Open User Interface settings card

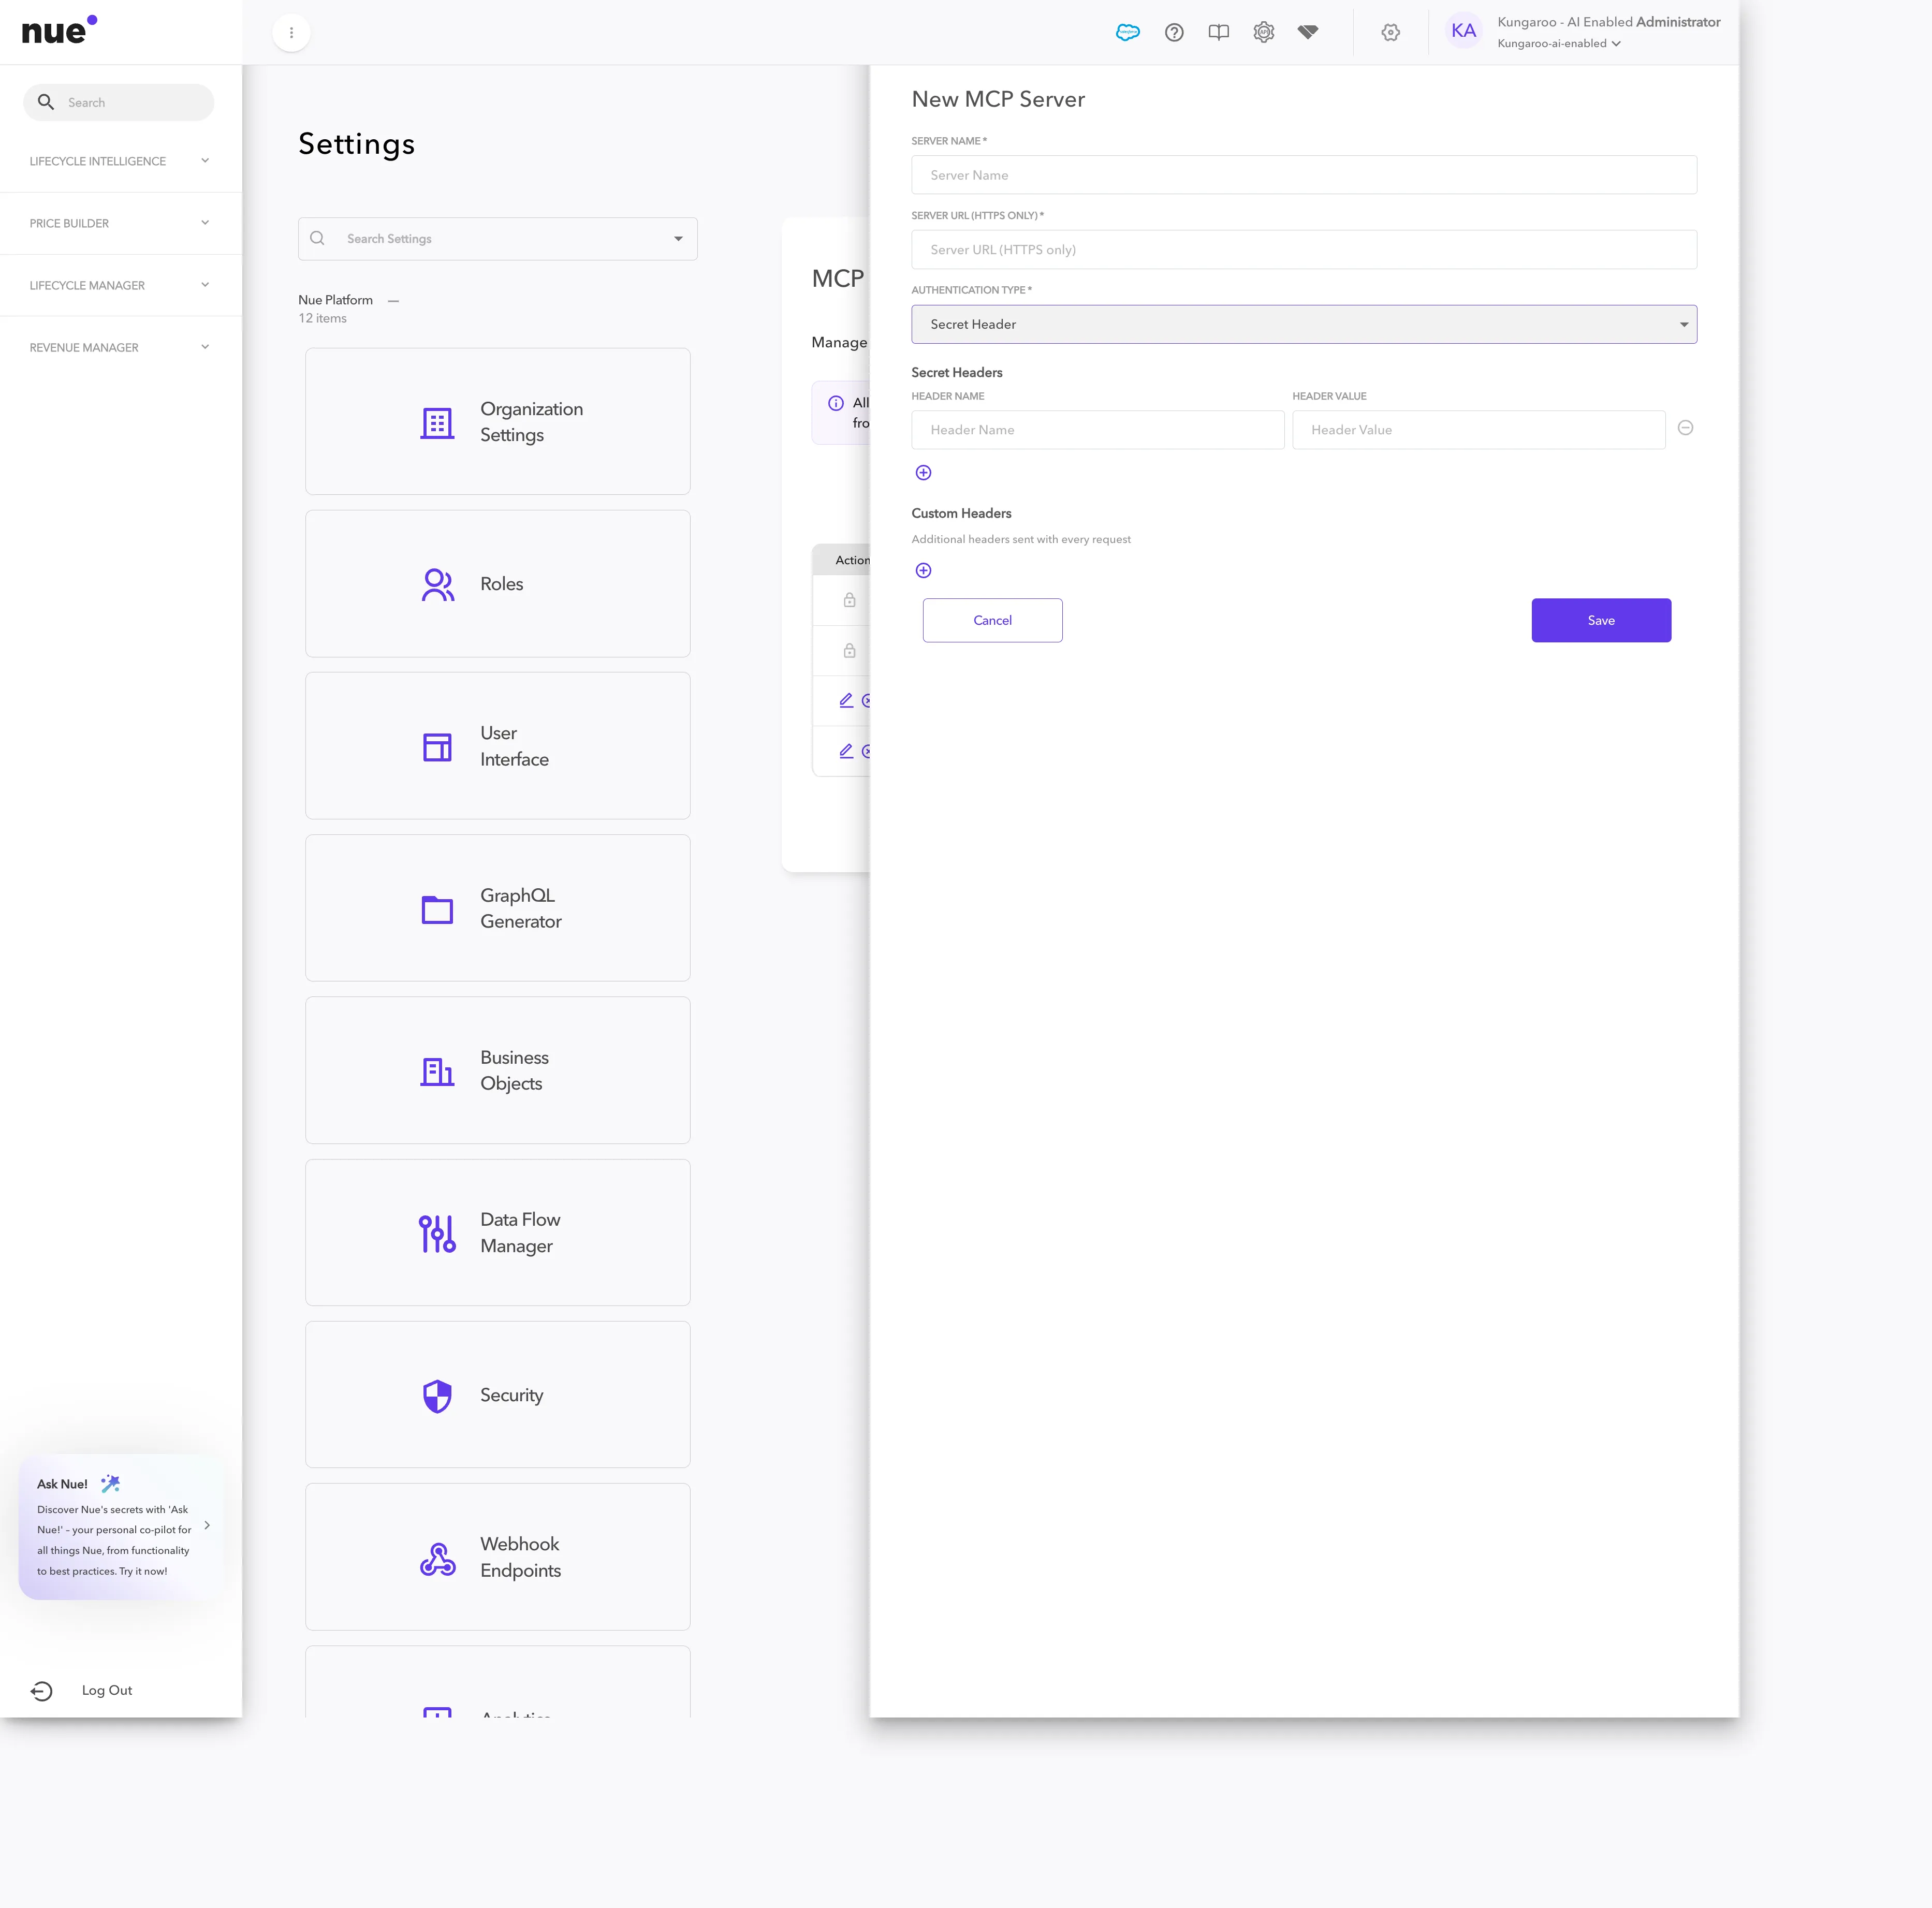(497, 746)
